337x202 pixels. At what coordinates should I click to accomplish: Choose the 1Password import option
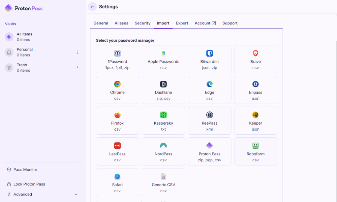(x=117, y=59)
